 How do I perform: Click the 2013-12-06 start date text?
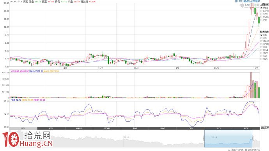click(x=237, y=150)
